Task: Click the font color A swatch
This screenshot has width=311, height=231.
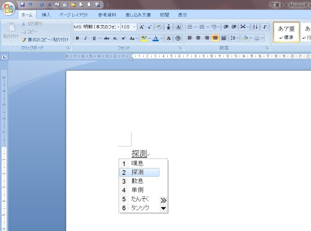Action: [156, 38]
